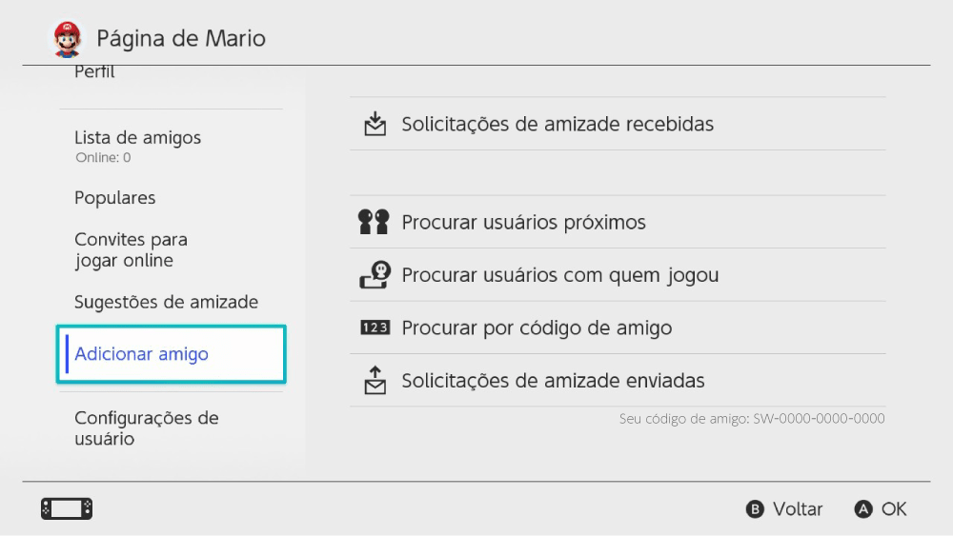Select the partially hidden Perfil item
Viewport: 953px width, 536px height.
pos(95,72)
